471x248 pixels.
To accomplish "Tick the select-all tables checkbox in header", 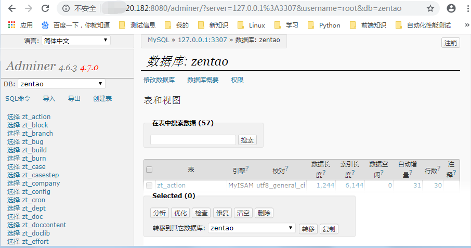I will tap(149, 169).
